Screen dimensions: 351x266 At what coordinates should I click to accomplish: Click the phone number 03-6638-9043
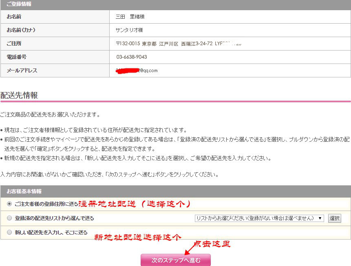click(x=132, y=57)
